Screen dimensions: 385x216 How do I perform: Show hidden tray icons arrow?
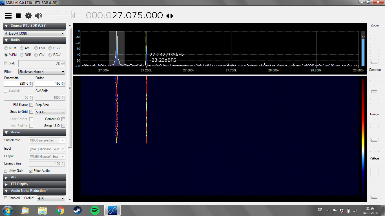328,210
